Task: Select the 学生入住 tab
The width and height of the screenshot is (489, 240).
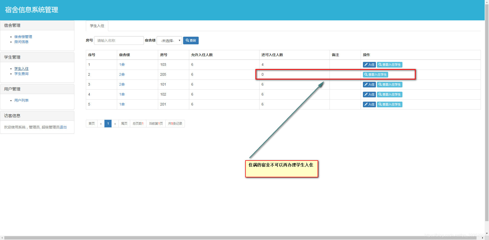Action: click(x=97, y=26)
